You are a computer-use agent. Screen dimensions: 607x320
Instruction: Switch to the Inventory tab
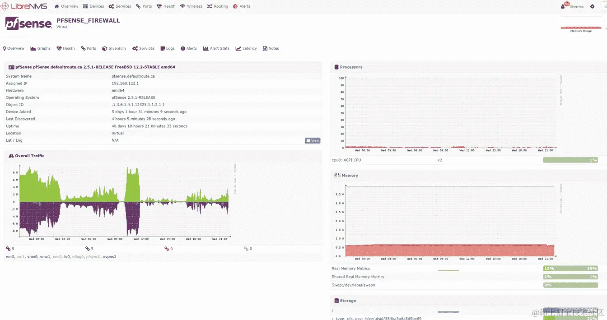pyautogui.click(x=114, y=48)
